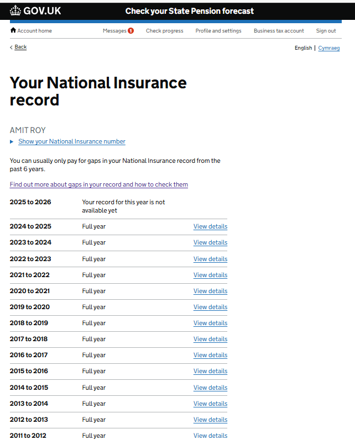View details for 2013 to 2014

pyautogui.click(x=210, y=404)
